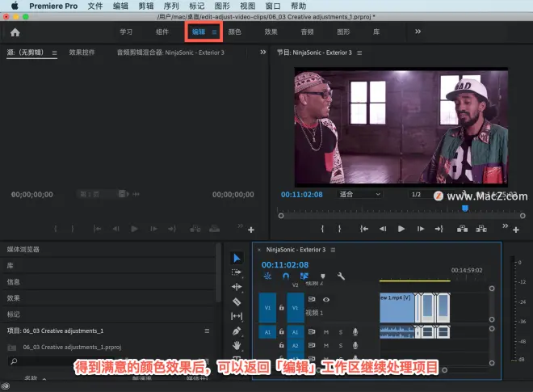533x392 pixels.
Task: Open the Apple menu
Action: coord(15,6)
